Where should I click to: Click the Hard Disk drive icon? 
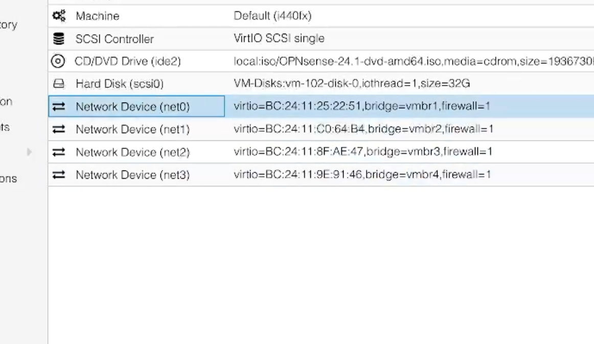coord(58,84)
